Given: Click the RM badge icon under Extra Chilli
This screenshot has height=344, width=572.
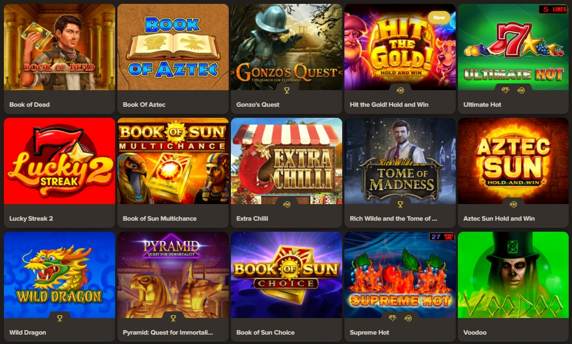Looking at the screenshot, I should click(x=287, y=205).
